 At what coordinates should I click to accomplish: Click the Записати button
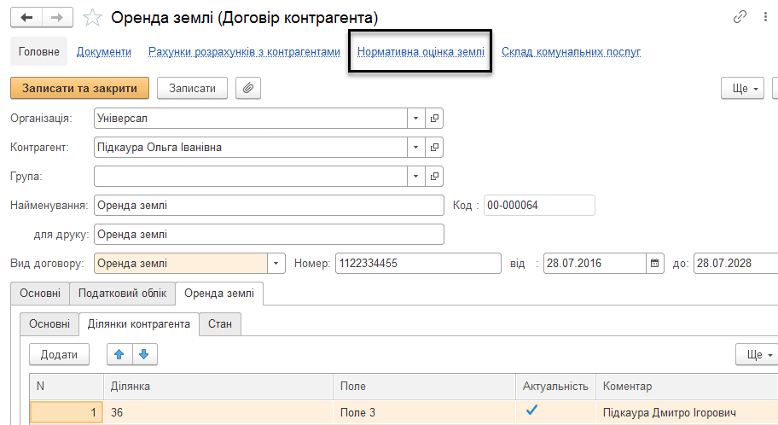pyautogui.click(x=192, y=89)
